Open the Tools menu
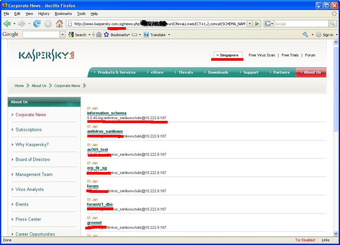Image resolution: width=340 pixels, height=245 pixels. tap(81, 13)
